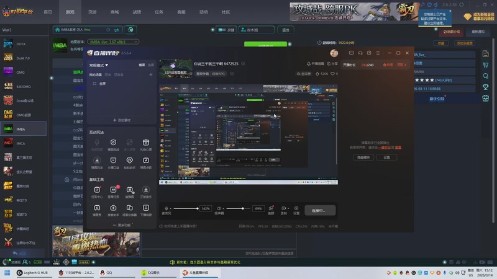The image size is (497, 279).
Task: Open the 任务 tab
Action: (159, 12)
